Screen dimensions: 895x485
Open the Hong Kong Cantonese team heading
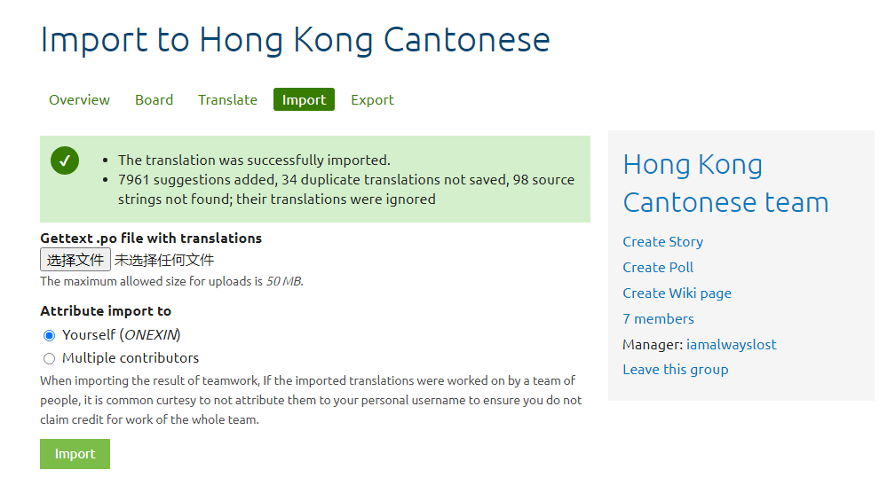pyautogui.click(x=725, y=184)
